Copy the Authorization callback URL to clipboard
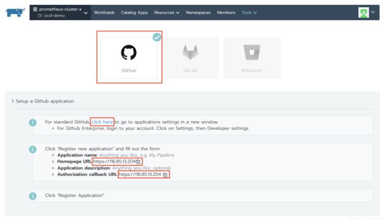 165,175
